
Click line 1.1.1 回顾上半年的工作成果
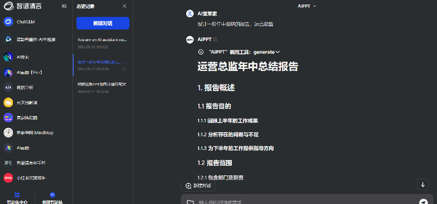click(228, 121)
